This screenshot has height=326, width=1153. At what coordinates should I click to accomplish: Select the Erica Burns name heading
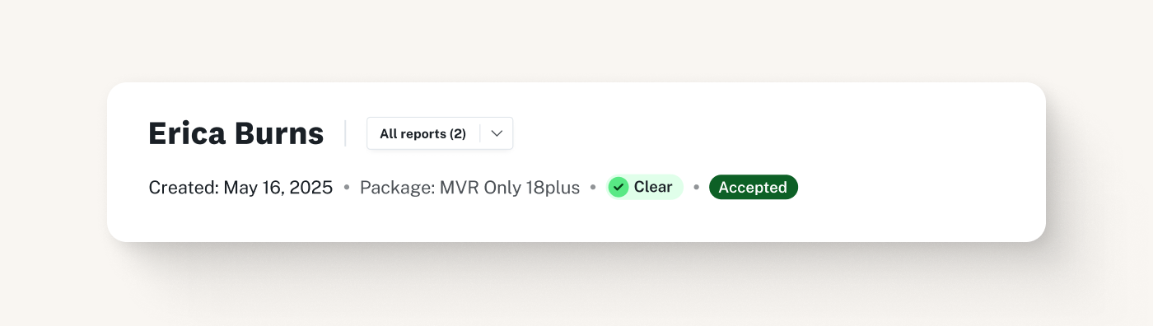point(236,133)
